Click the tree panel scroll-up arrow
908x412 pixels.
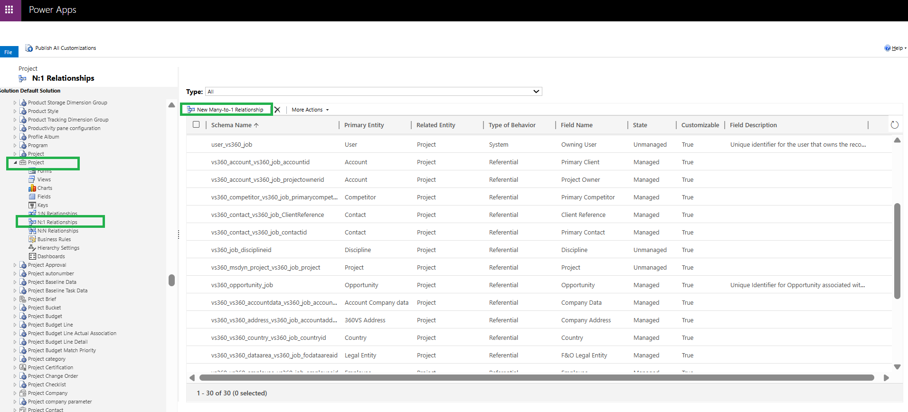pyautogui.click(x=171, y=105)
